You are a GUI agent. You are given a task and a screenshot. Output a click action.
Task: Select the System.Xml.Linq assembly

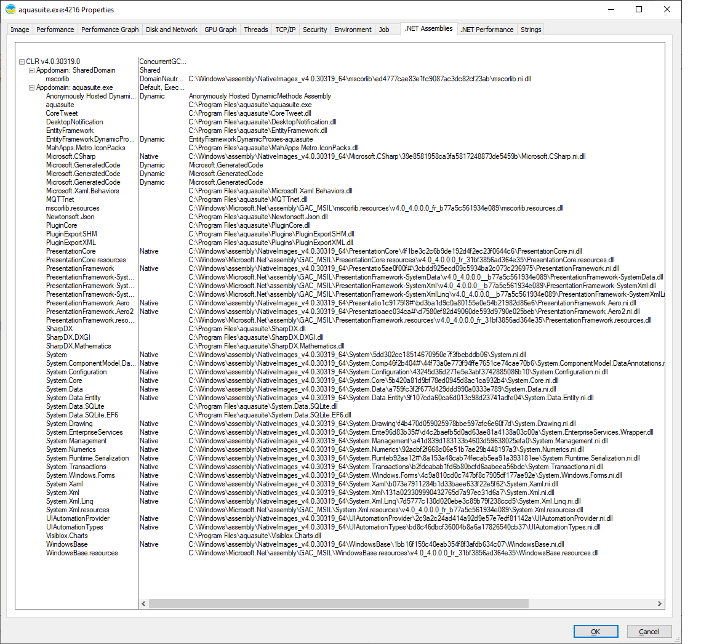coord(70,502)
